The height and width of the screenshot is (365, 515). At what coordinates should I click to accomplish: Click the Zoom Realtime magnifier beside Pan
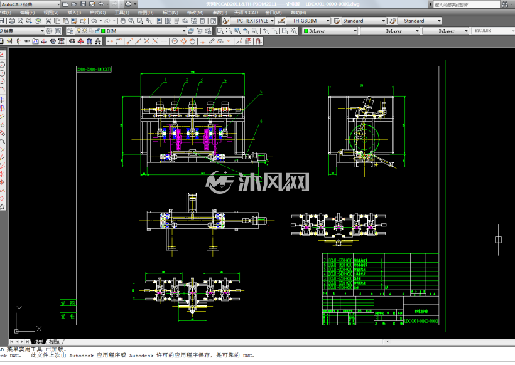(x=131, y=21)
